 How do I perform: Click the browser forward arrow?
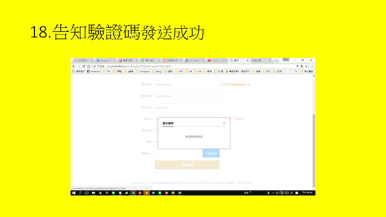click(x=79, y=66)
